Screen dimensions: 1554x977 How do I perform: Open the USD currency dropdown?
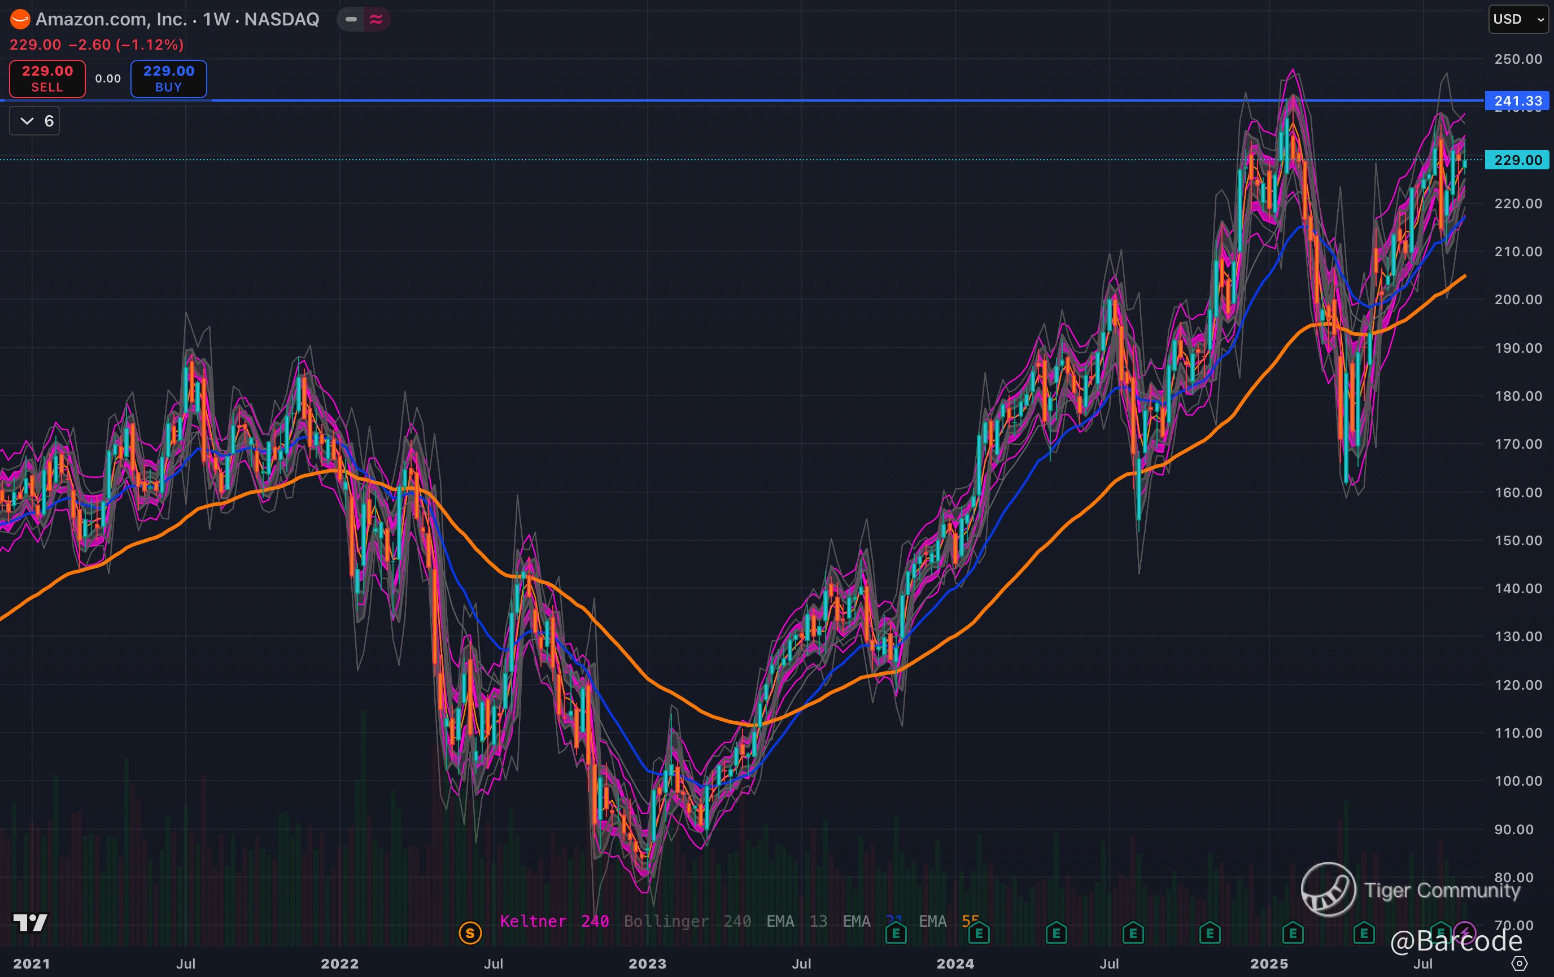coord(1518,19)
